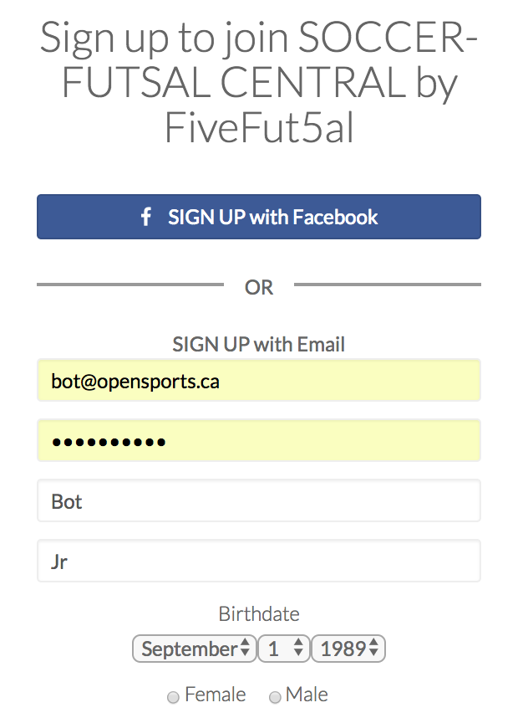Click the Female label text
This screenshot has height=718, width=523.
pyautogui.click(x=215, y=695)
